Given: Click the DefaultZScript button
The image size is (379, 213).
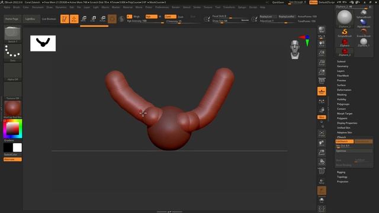Looking at the screenshot, I should 326,2.
